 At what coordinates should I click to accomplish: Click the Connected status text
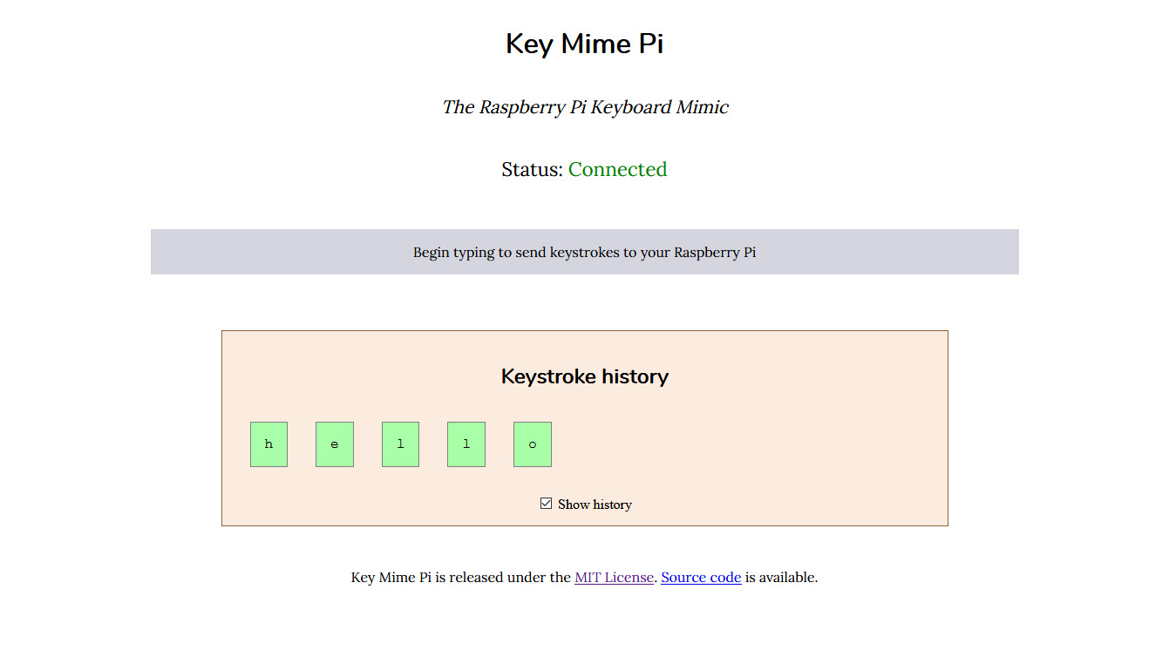[x=617, y=169]
